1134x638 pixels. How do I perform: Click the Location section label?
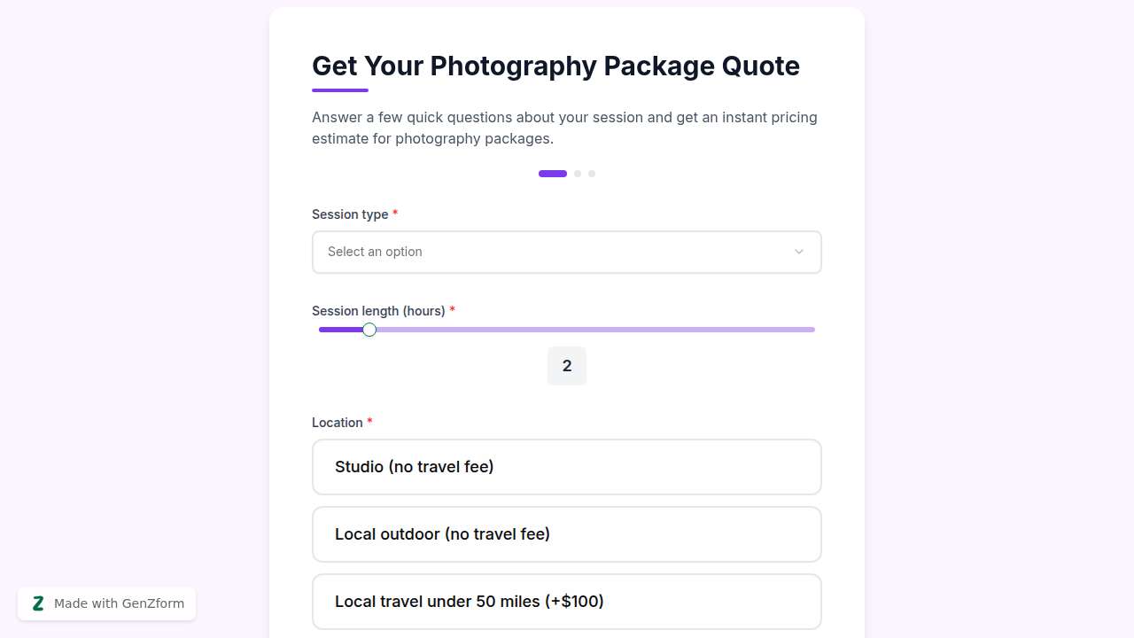tap(337, 423)
